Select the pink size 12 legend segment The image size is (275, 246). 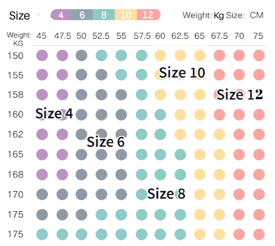[149, 15]
